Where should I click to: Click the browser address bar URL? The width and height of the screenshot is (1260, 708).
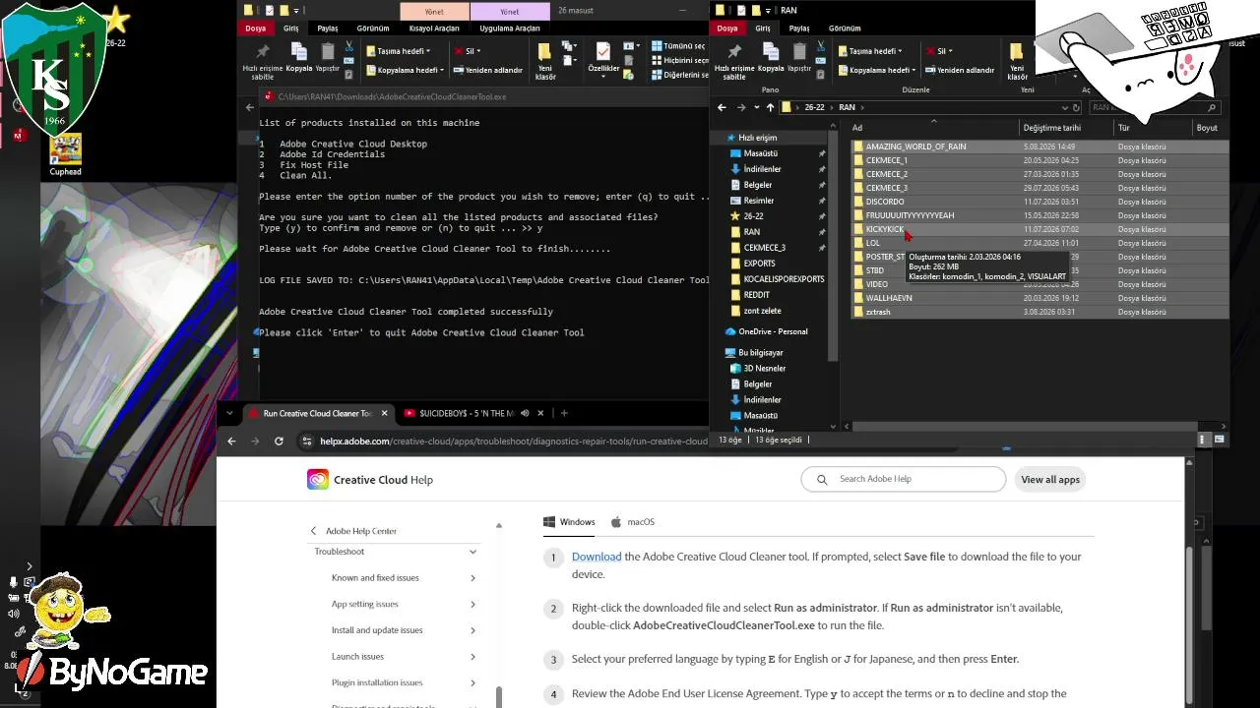[514, 441]
